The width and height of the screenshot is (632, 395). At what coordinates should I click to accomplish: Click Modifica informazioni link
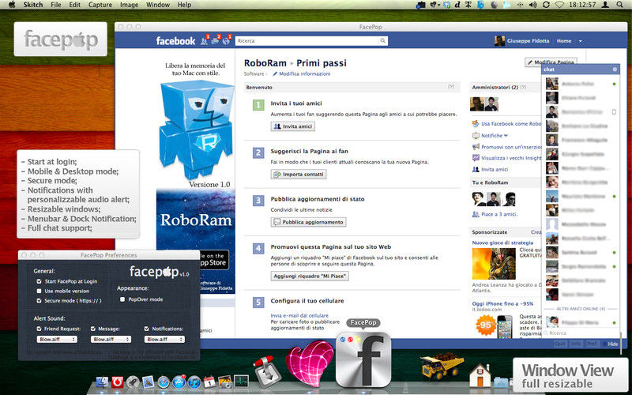305,73
